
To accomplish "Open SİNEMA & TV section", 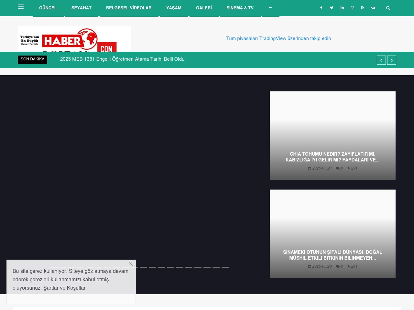I will tap(240, 8).
